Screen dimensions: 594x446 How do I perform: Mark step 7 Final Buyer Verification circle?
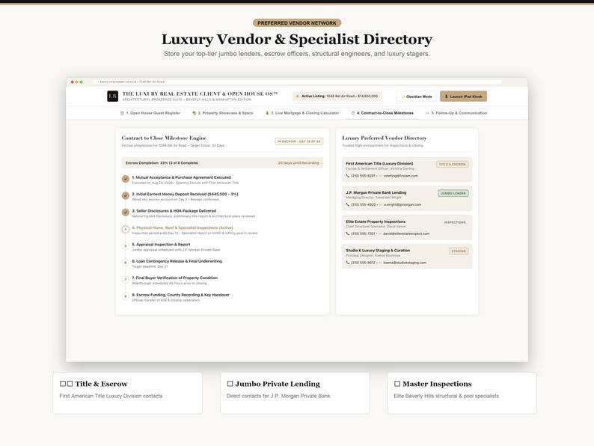point(126,279)
